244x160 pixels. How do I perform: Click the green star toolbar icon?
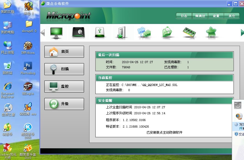[x=211, y=32]
